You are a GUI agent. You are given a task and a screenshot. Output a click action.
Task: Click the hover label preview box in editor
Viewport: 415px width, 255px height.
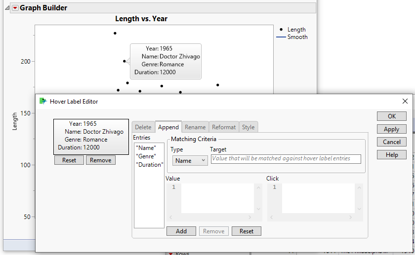pyautogui.click(x=91, y=137)
